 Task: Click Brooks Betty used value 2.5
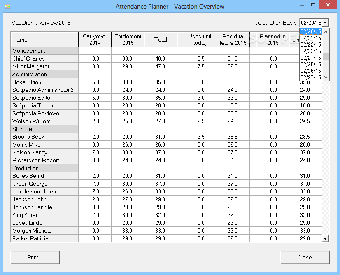(x=201, y=137)
